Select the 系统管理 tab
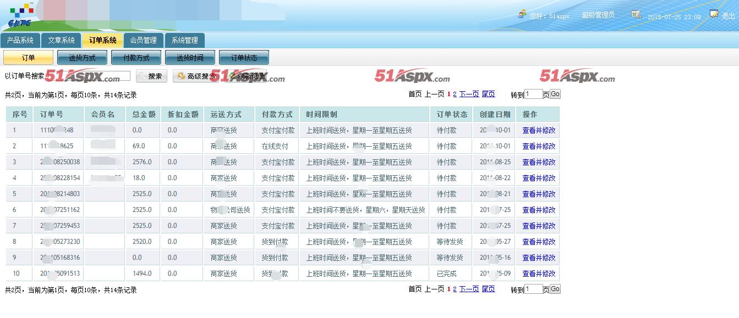The height and width of the screenshot is (318, 739). click(x=184, y=40)
